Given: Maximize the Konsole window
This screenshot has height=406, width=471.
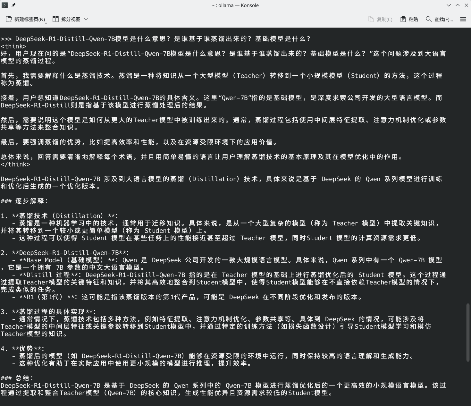Looking at the screenshot, I should (x=458, y=5).
